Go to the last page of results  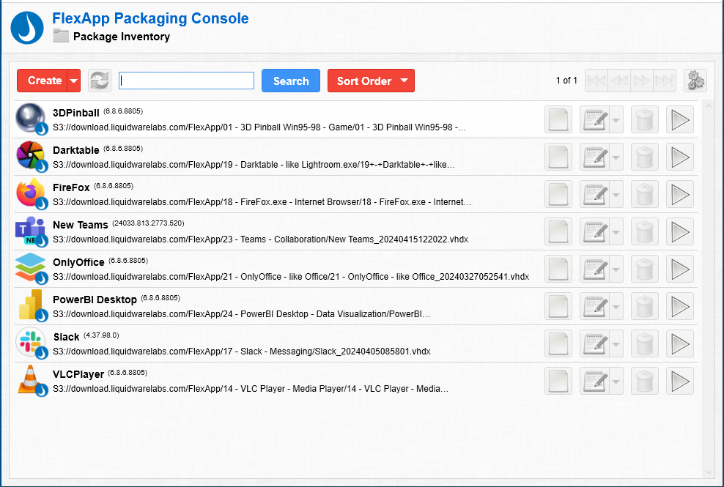[x=664, y=81]
